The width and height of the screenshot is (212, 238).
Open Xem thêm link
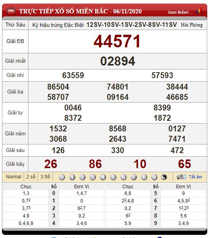[180, 12]
